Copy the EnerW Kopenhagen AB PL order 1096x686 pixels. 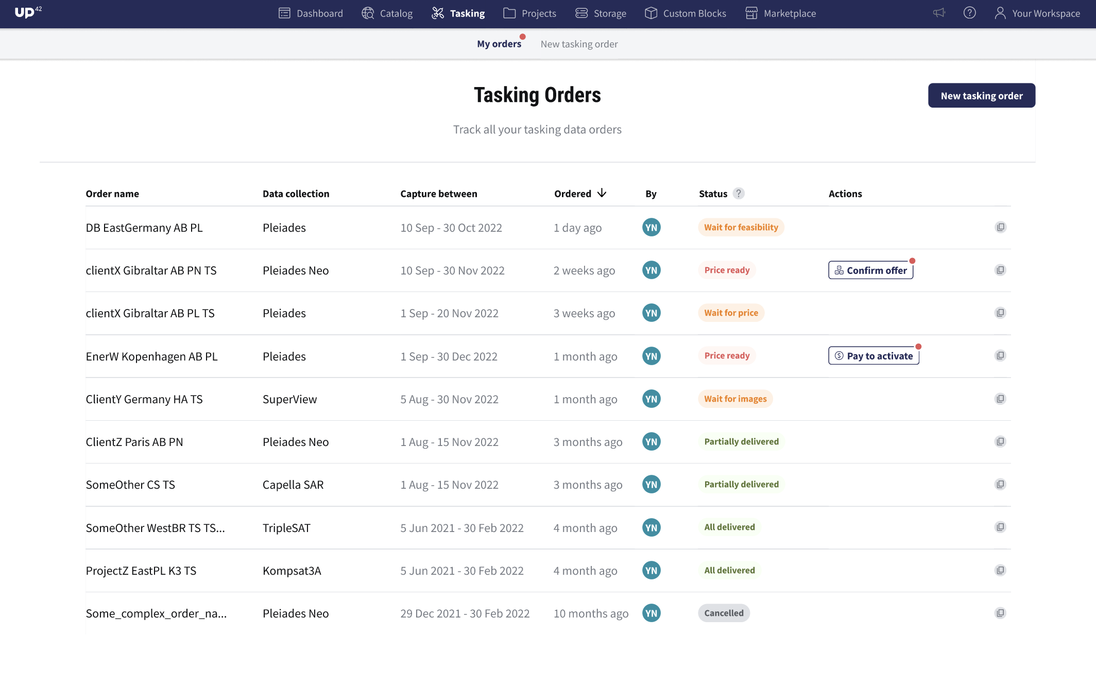pos(1000,356)
